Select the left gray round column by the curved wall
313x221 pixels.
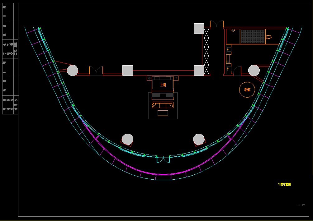[72, 70]
